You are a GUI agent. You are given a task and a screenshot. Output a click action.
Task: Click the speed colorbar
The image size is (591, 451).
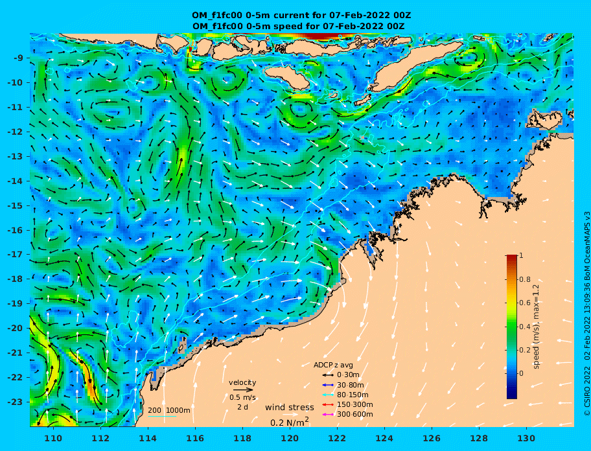(x=512, y=327)
